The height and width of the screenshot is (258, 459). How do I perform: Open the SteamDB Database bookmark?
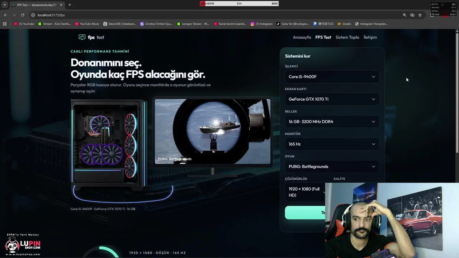click(x=120, y=24)
